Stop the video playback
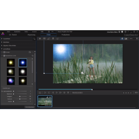The image size is (139, 139). 49,93
